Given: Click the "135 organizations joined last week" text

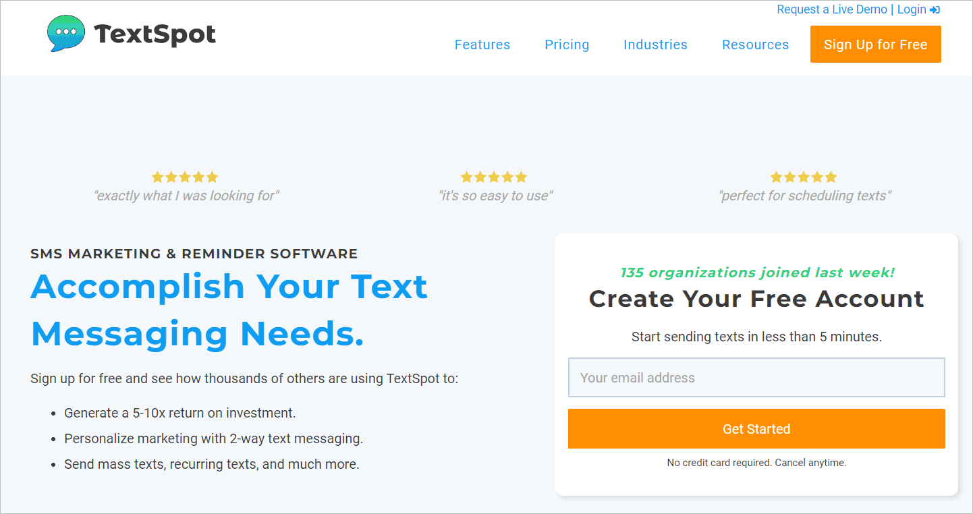Looking at the screenshot, I should tap(756, 273).
